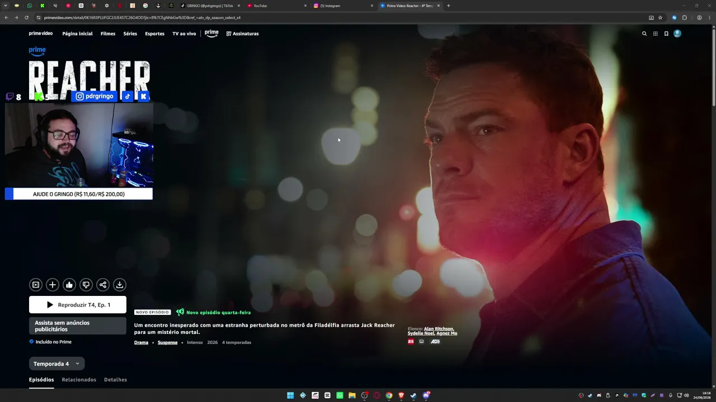Click the audio description AD badge

pos(435,342)
